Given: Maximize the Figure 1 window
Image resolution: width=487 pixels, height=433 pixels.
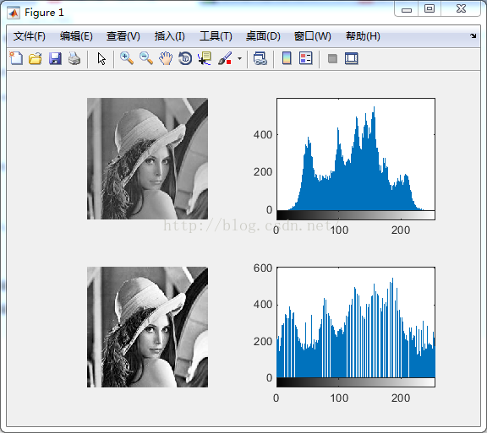Looking at the screenshot, I should pyautogui.click(x=430, y=9).
